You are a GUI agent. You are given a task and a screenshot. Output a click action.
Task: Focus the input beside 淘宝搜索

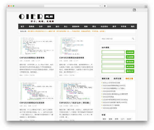[x=113, y=66]
